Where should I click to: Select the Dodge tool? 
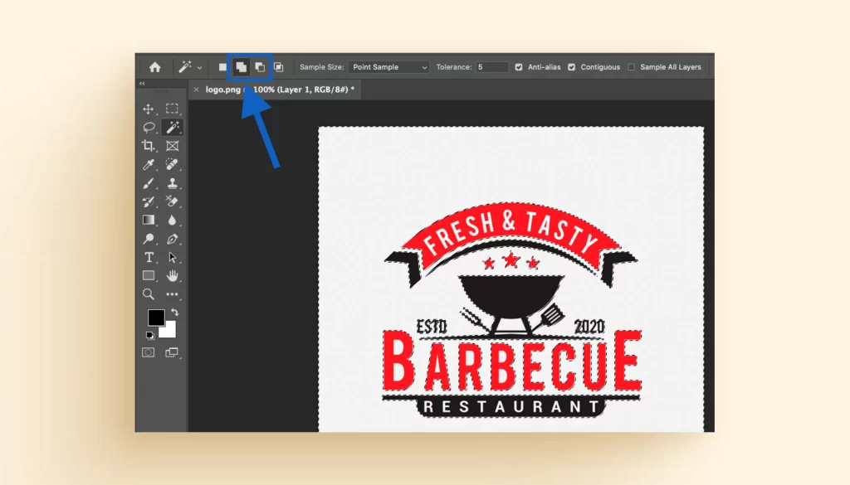[149, 239]
